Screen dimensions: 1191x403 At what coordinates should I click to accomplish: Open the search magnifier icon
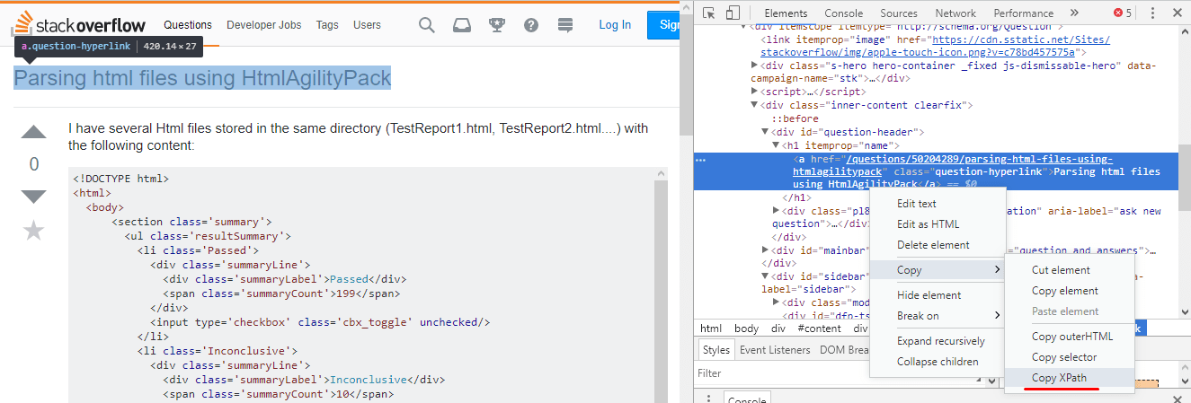click(427, 25)
